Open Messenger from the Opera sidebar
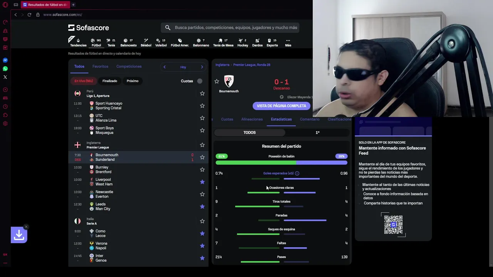Image resolution: width=493 pixels, height=277 pixels. coord(5,60)
